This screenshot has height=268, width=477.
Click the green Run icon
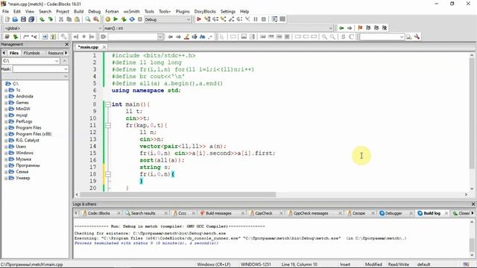click(x=116, y=19)
